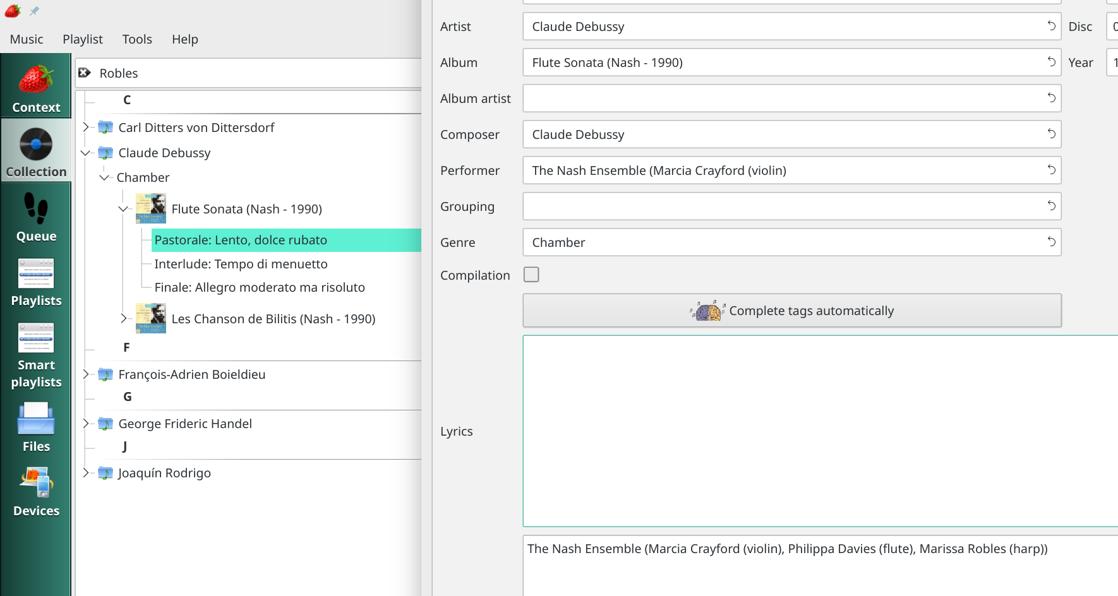Expand the George Frideric Handel node

click(86, 424)
